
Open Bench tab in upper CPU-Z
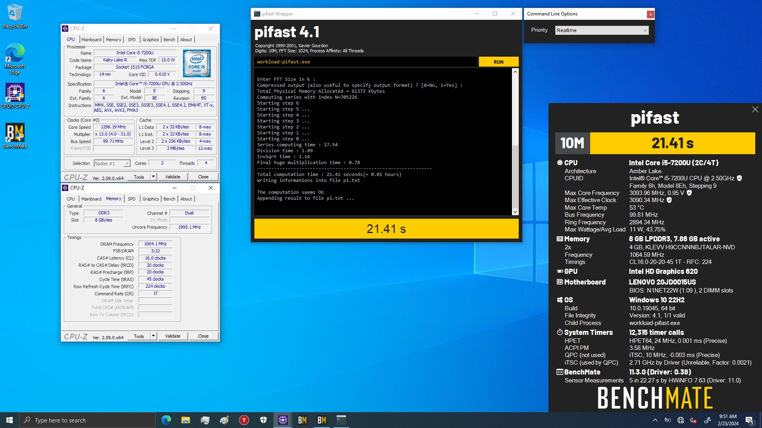[x=169, y=40]
